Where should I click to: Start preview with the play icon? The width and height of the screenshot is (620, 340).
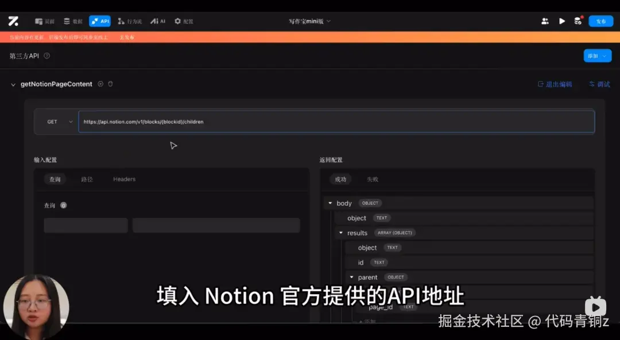[561, 21]
